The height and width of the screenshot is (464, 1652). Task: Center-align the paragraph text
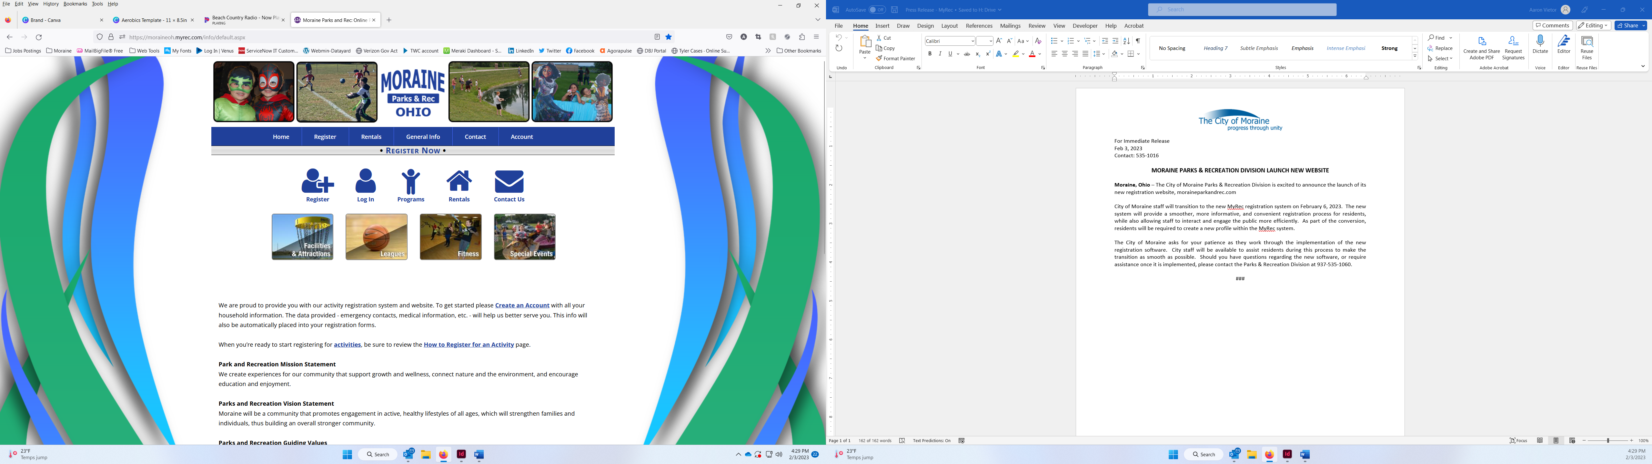1064,54
